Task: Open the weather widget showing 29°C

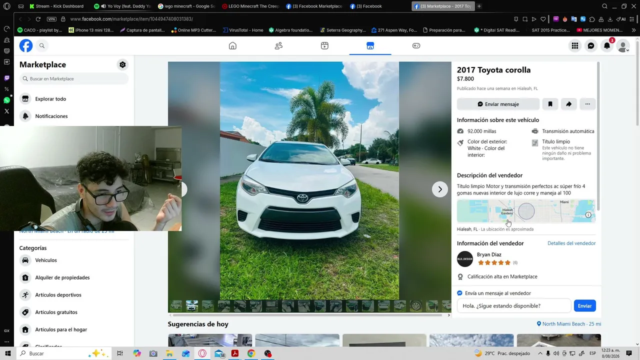Action: (501, 353)
